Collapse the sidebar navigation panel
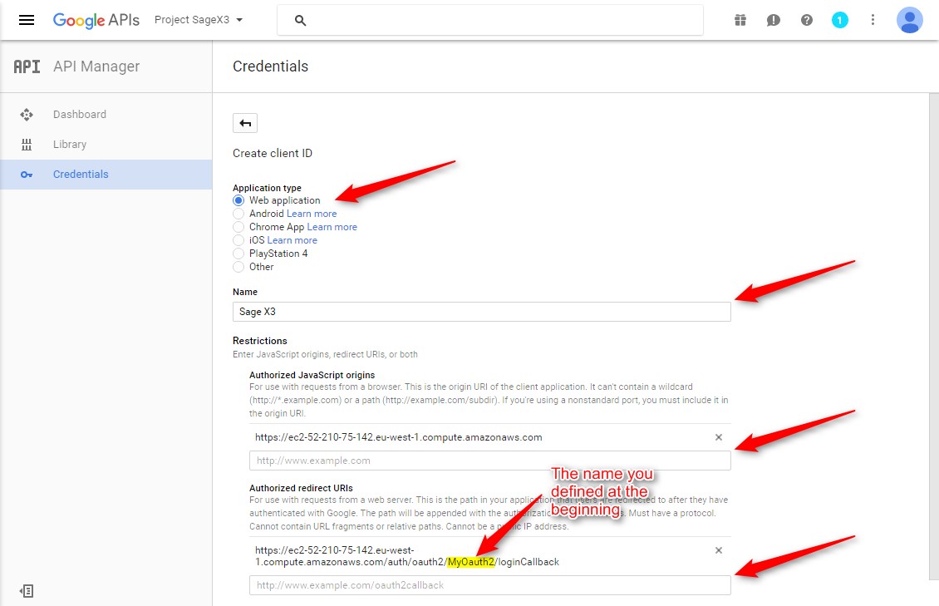The height and width of the screenshot is (606, 939). tap(27, 591)
